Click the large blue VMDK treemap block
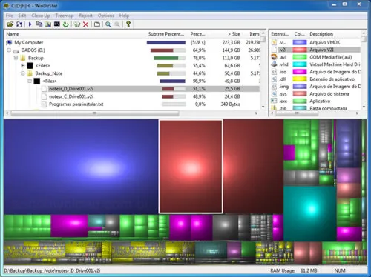The height and width of the screenshot is (277, 371). [x=81, y=167]
